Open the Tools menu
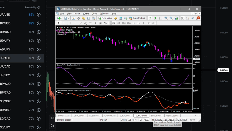 click(x=95, y=14)
